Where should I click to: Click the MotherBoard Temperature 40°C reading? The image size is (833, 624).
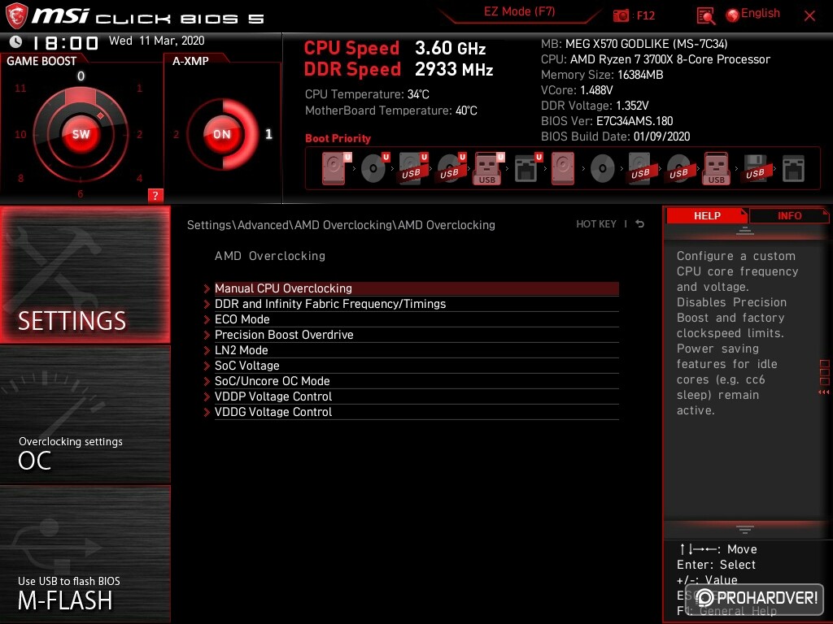coord(391,110)
